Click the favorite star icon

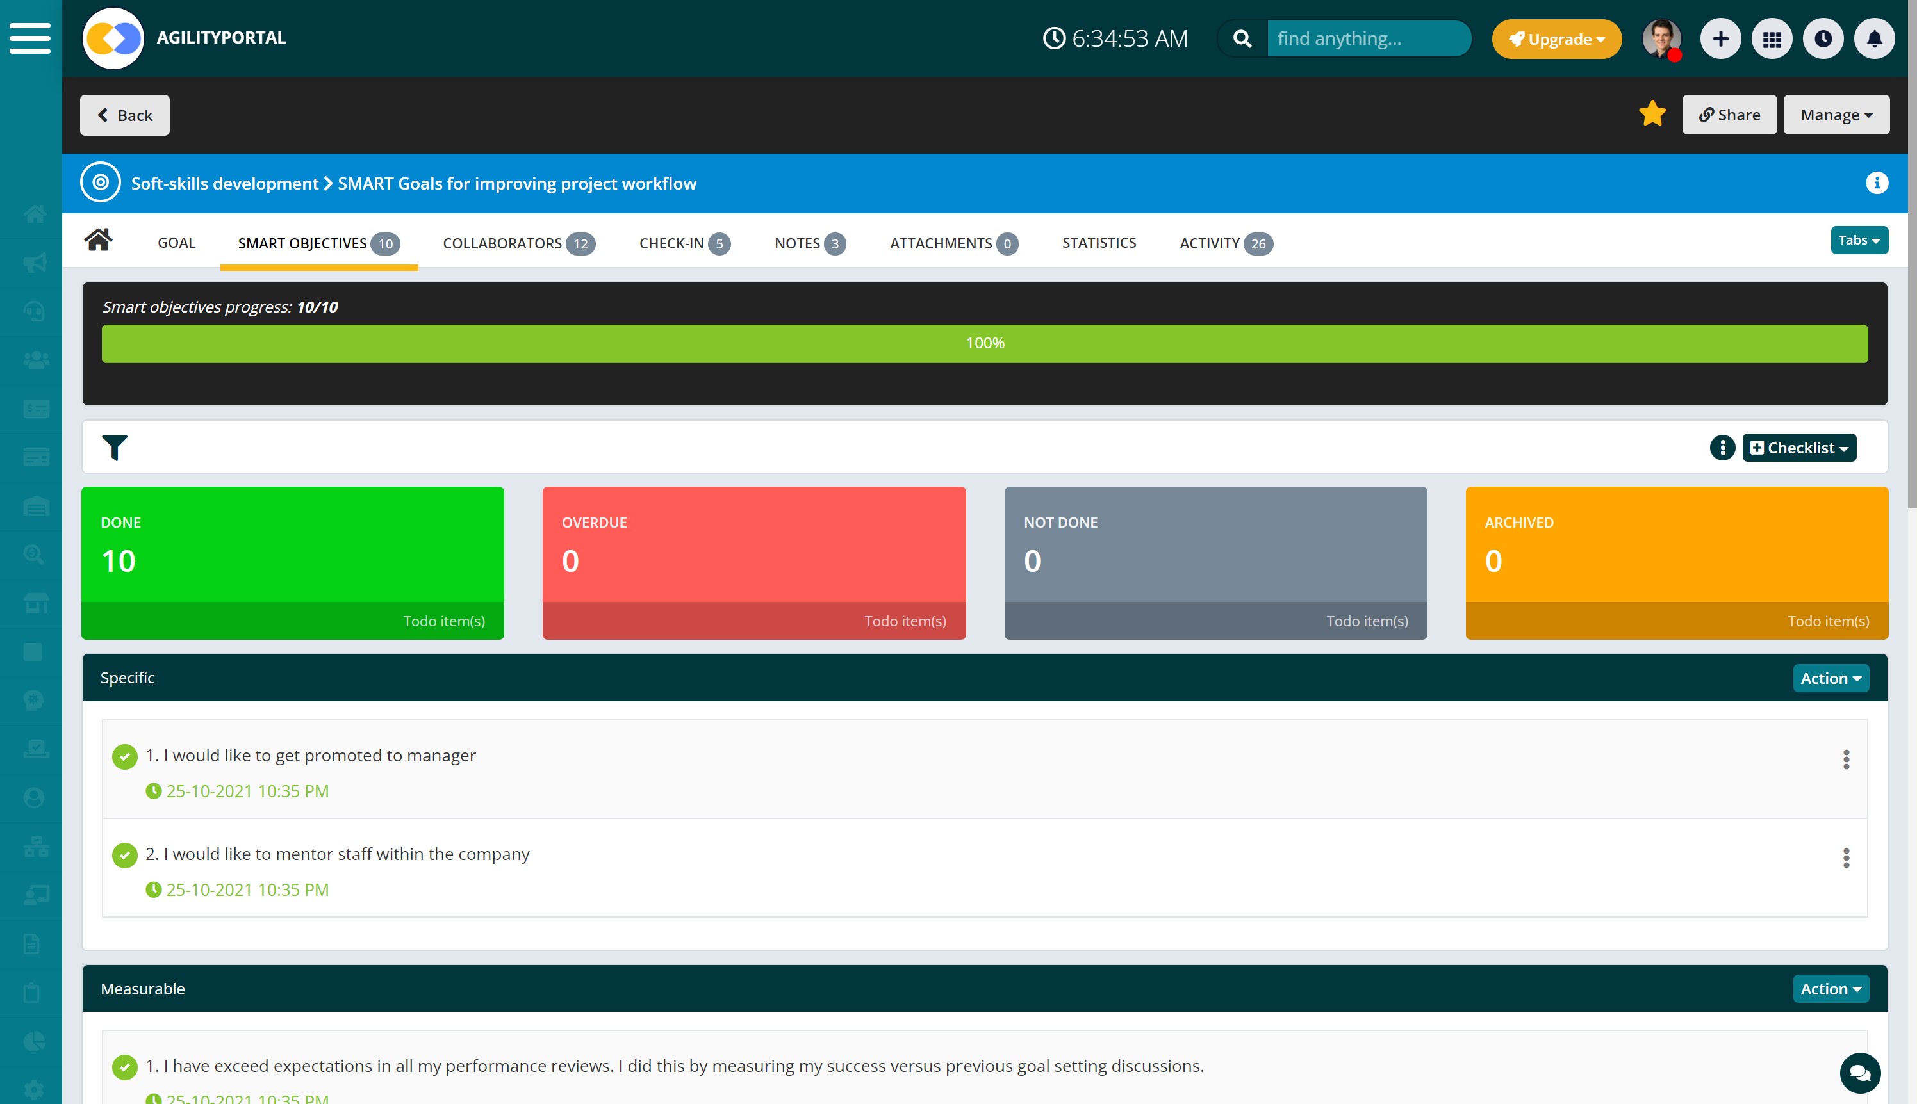(1652, 115)
